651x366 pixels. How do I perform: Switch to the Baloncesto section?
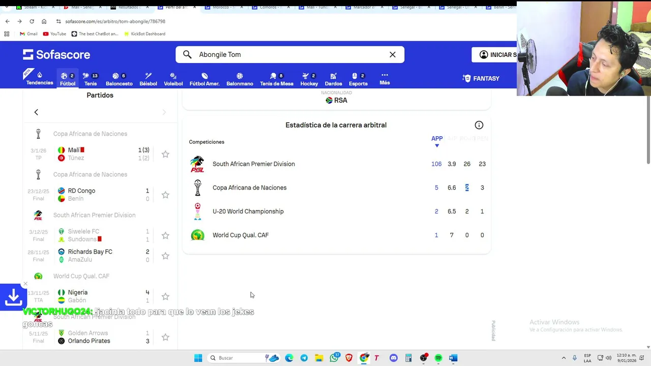(x=119, y=79)
